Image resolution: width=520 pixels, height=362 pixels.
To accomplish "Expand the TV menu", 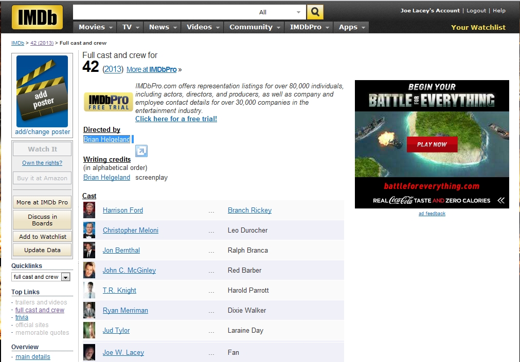I will (x=130, y=27).
